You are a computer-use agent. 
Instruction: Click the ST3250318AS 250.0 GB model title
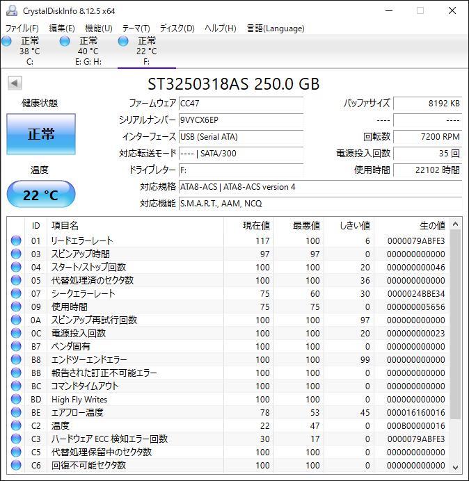point(234,83)
